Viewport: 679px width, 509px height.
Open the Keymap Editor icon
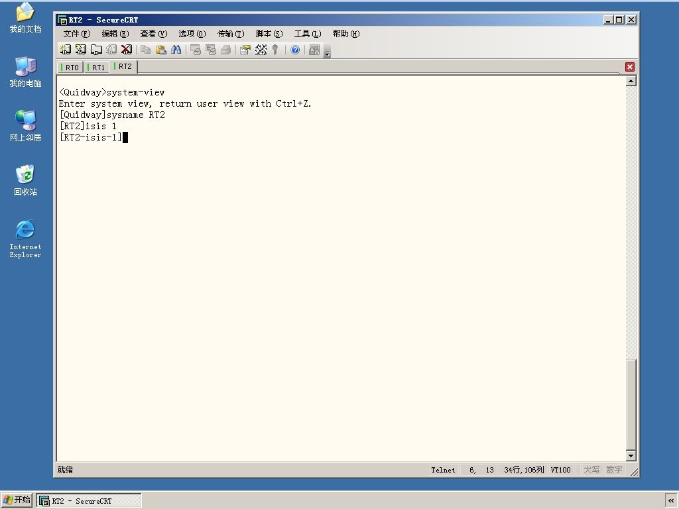point(261,50)
